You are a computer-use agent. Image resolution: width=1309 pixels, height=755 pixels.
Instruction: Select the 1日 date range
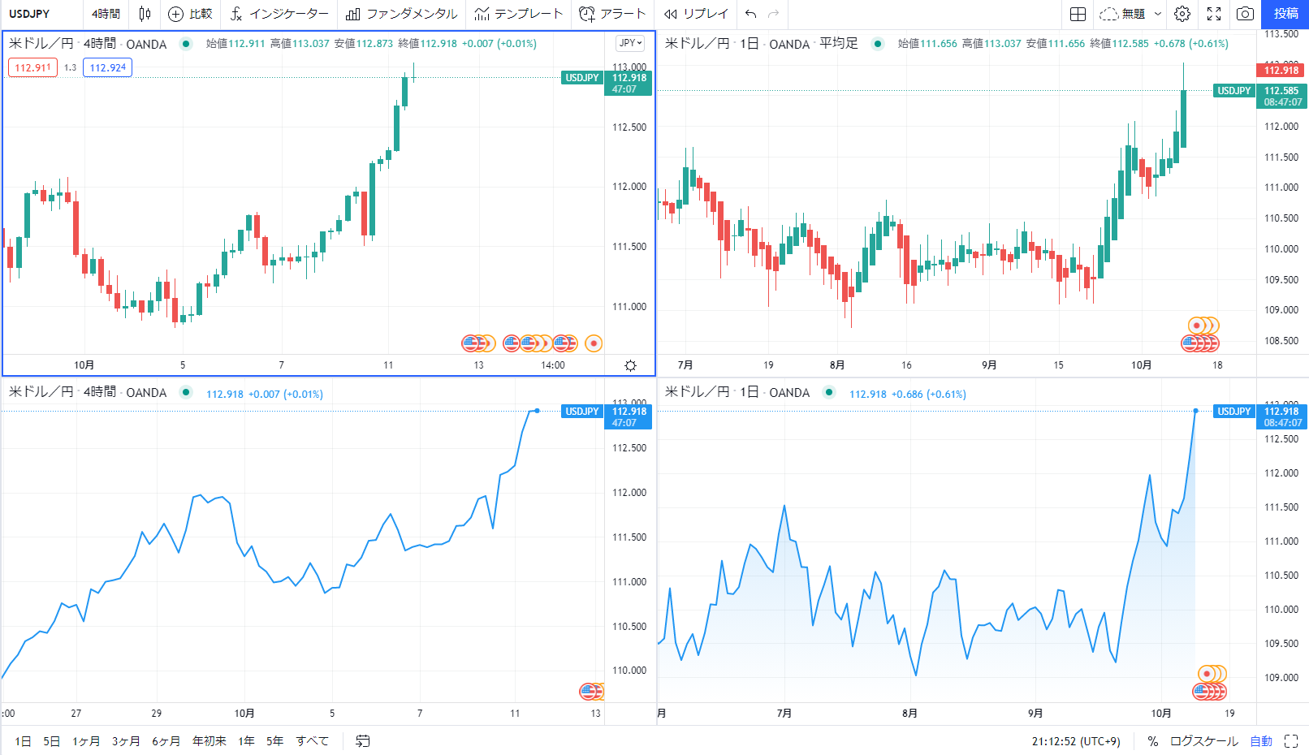point(23,741)
